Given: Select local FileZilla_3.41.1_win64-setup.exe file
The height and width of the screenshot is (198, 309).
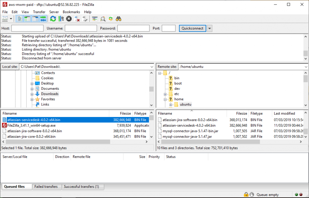Looking at the screenshot, I should point(75,125).
